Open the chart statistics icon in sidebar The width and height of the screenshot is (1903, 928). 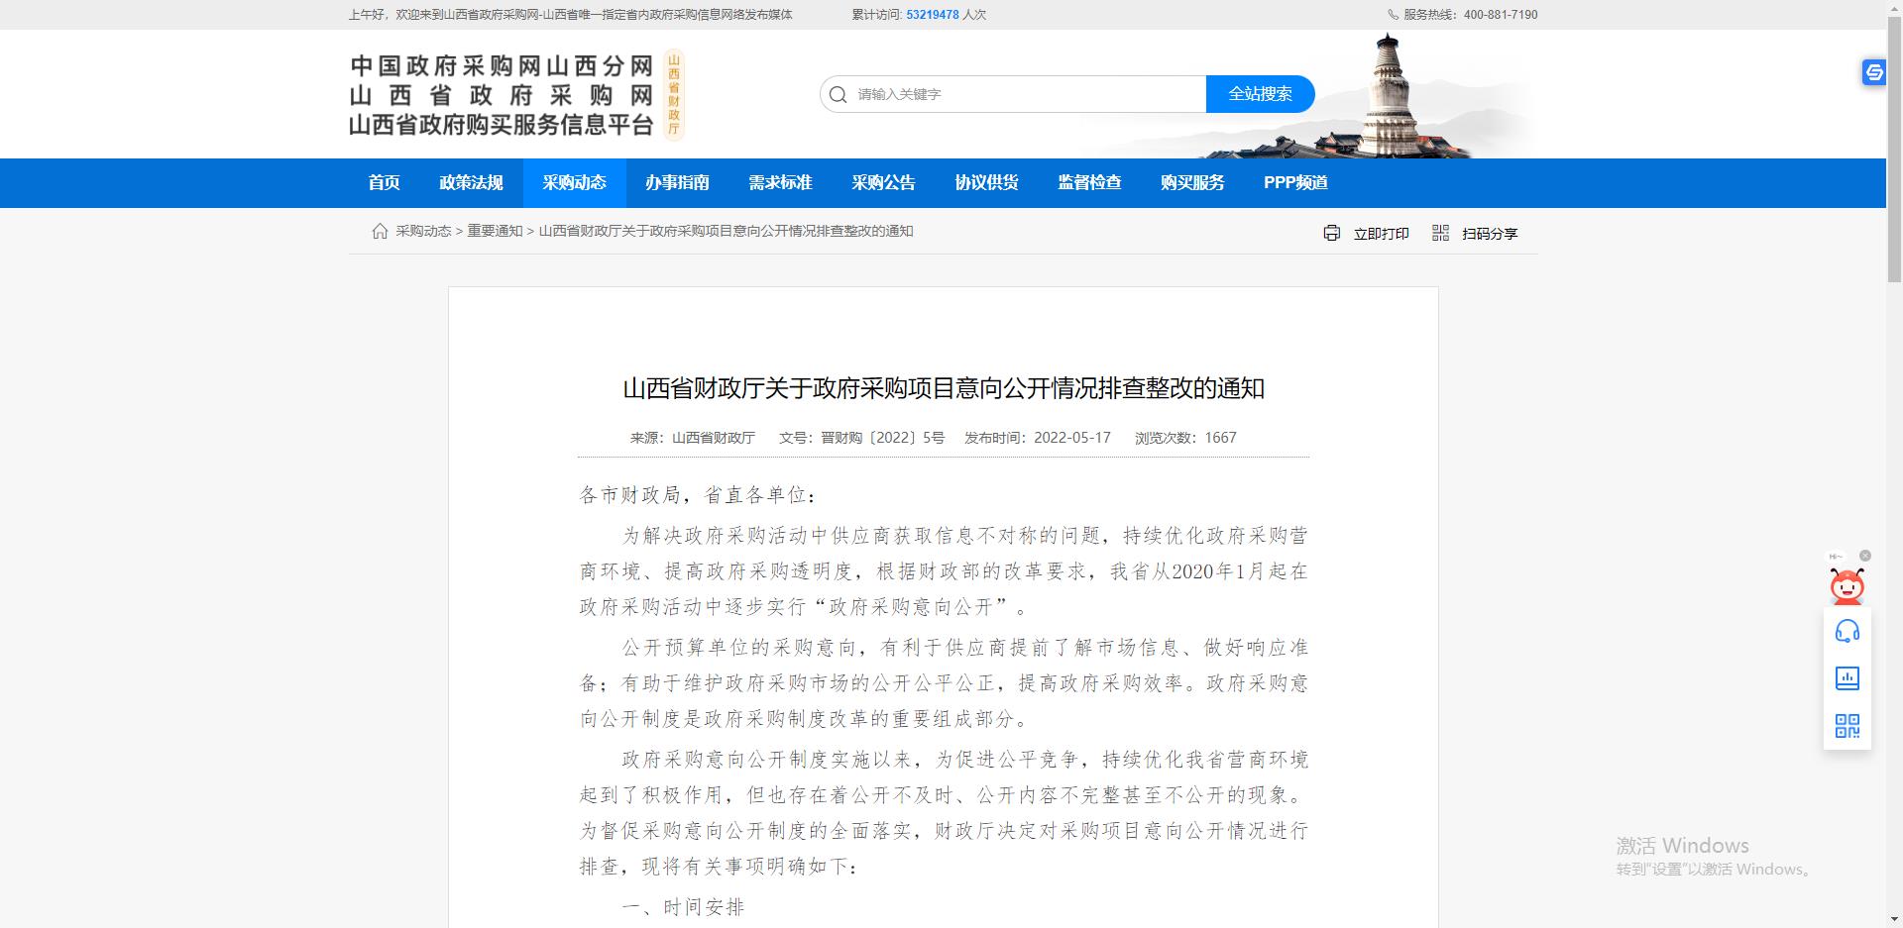(1847, 678)
